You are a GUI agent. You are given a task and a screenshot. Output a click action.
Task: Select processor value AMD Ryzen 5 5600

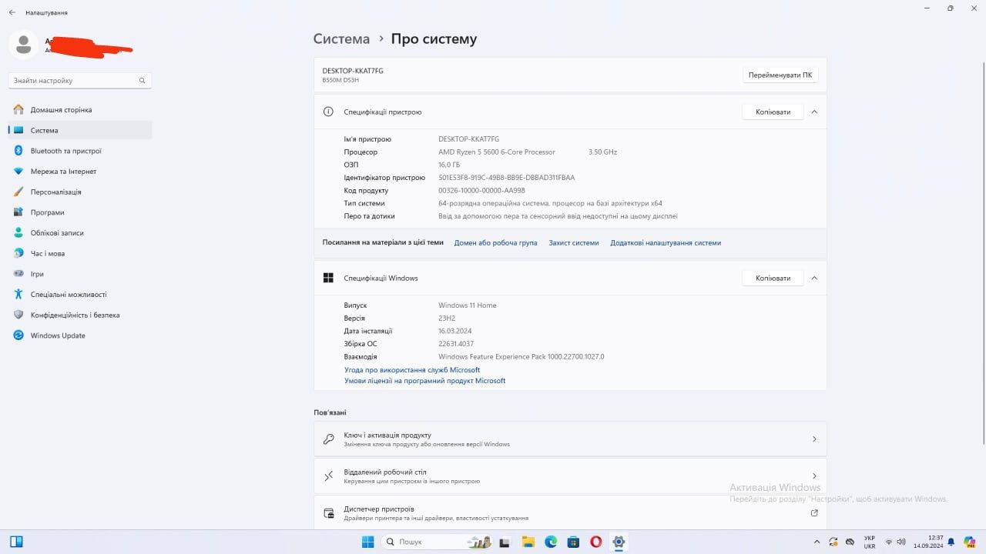pos(497,152)
